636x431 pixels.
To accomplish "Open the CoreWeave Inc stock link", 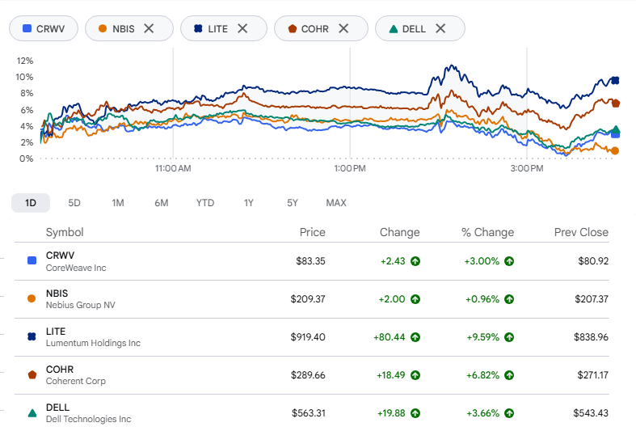I will [76, 268].
